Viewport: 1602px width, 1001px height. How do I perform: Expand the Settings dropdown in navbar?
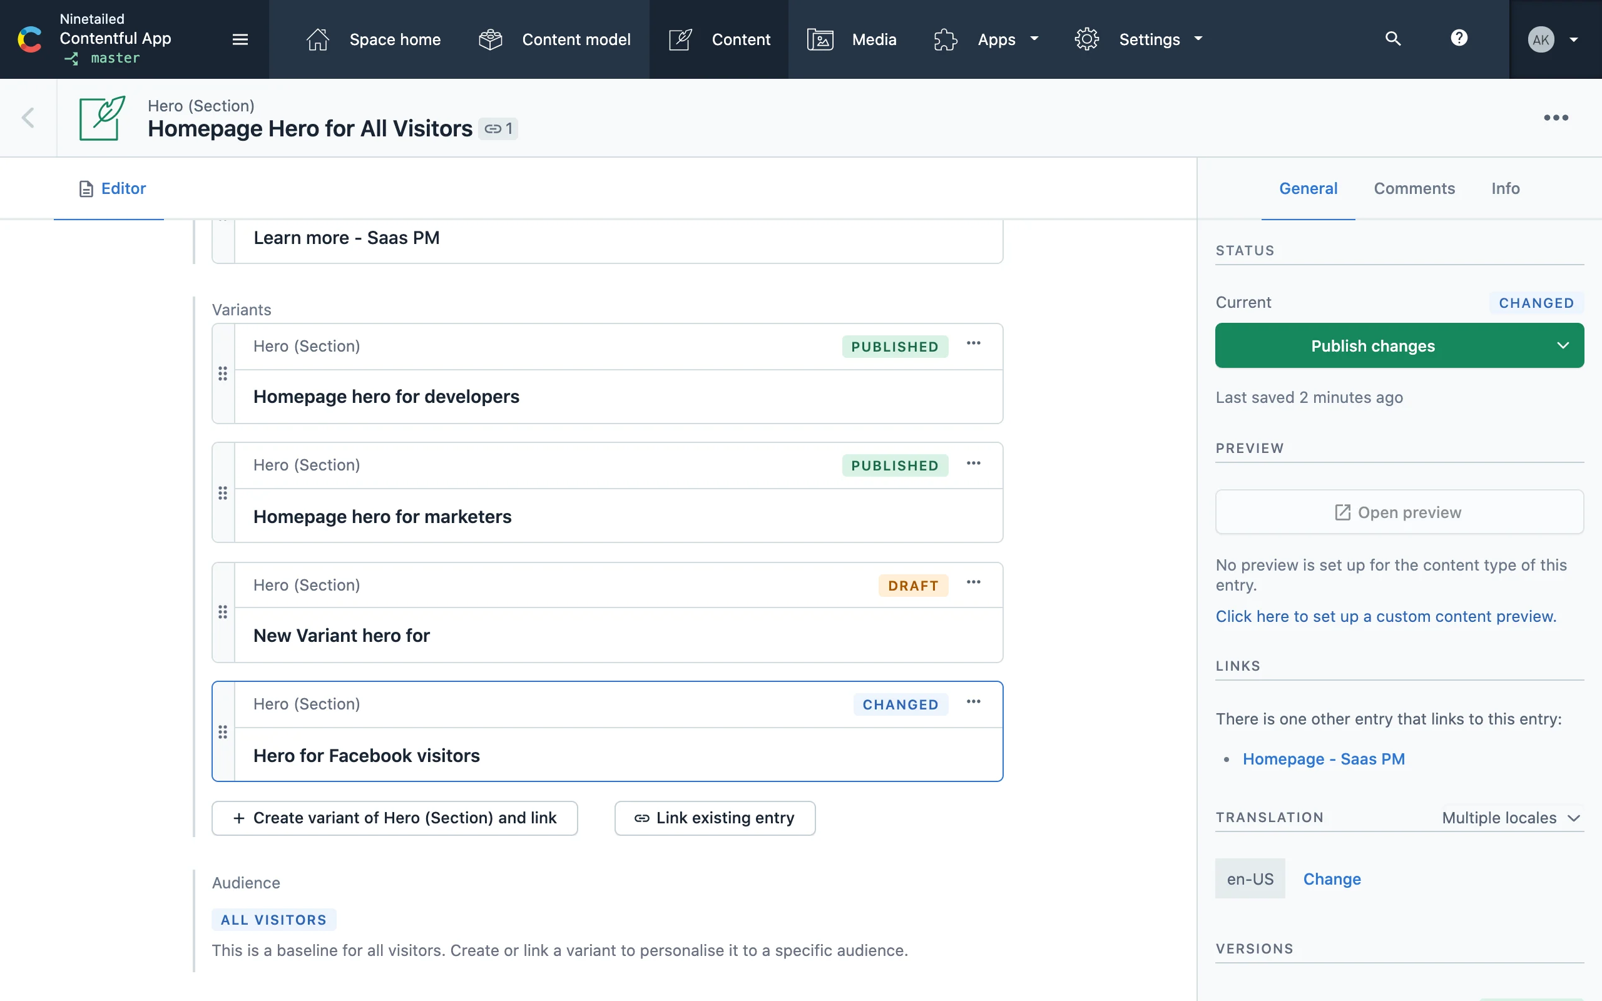1139,39
